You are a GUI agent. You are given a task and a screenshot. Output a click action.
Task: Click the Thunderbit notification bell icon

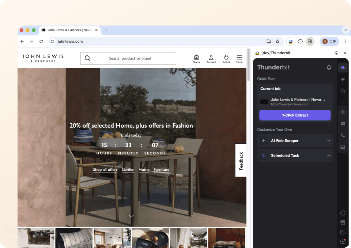pos(329,67)
